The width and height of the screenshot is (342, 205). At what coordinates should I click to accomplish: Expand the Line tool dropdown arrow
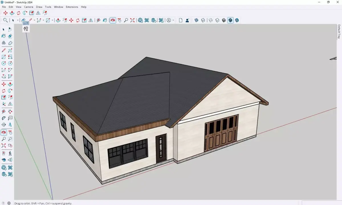(34, 20)
